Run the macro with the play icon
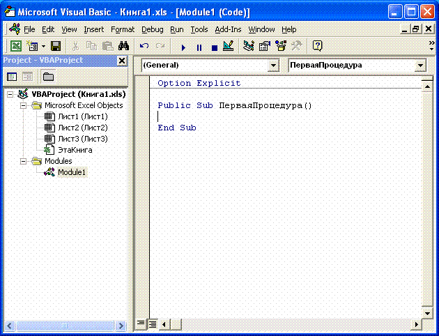439x336 pixels. click(183, 47)
